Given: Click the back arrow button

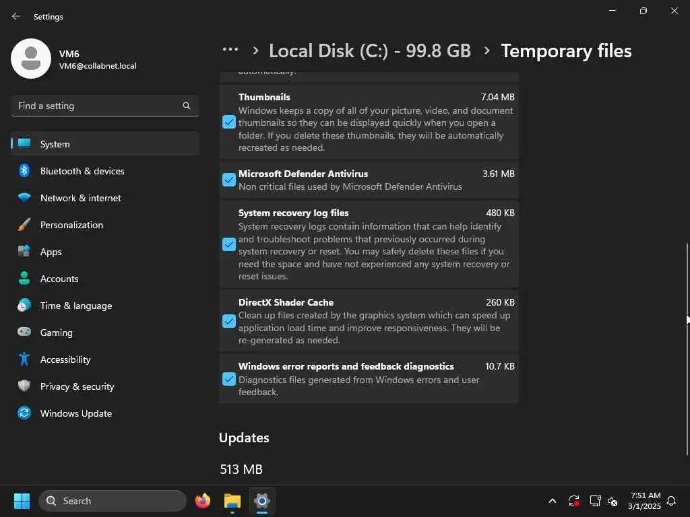Looking at the screenshot, I should 16,17.
